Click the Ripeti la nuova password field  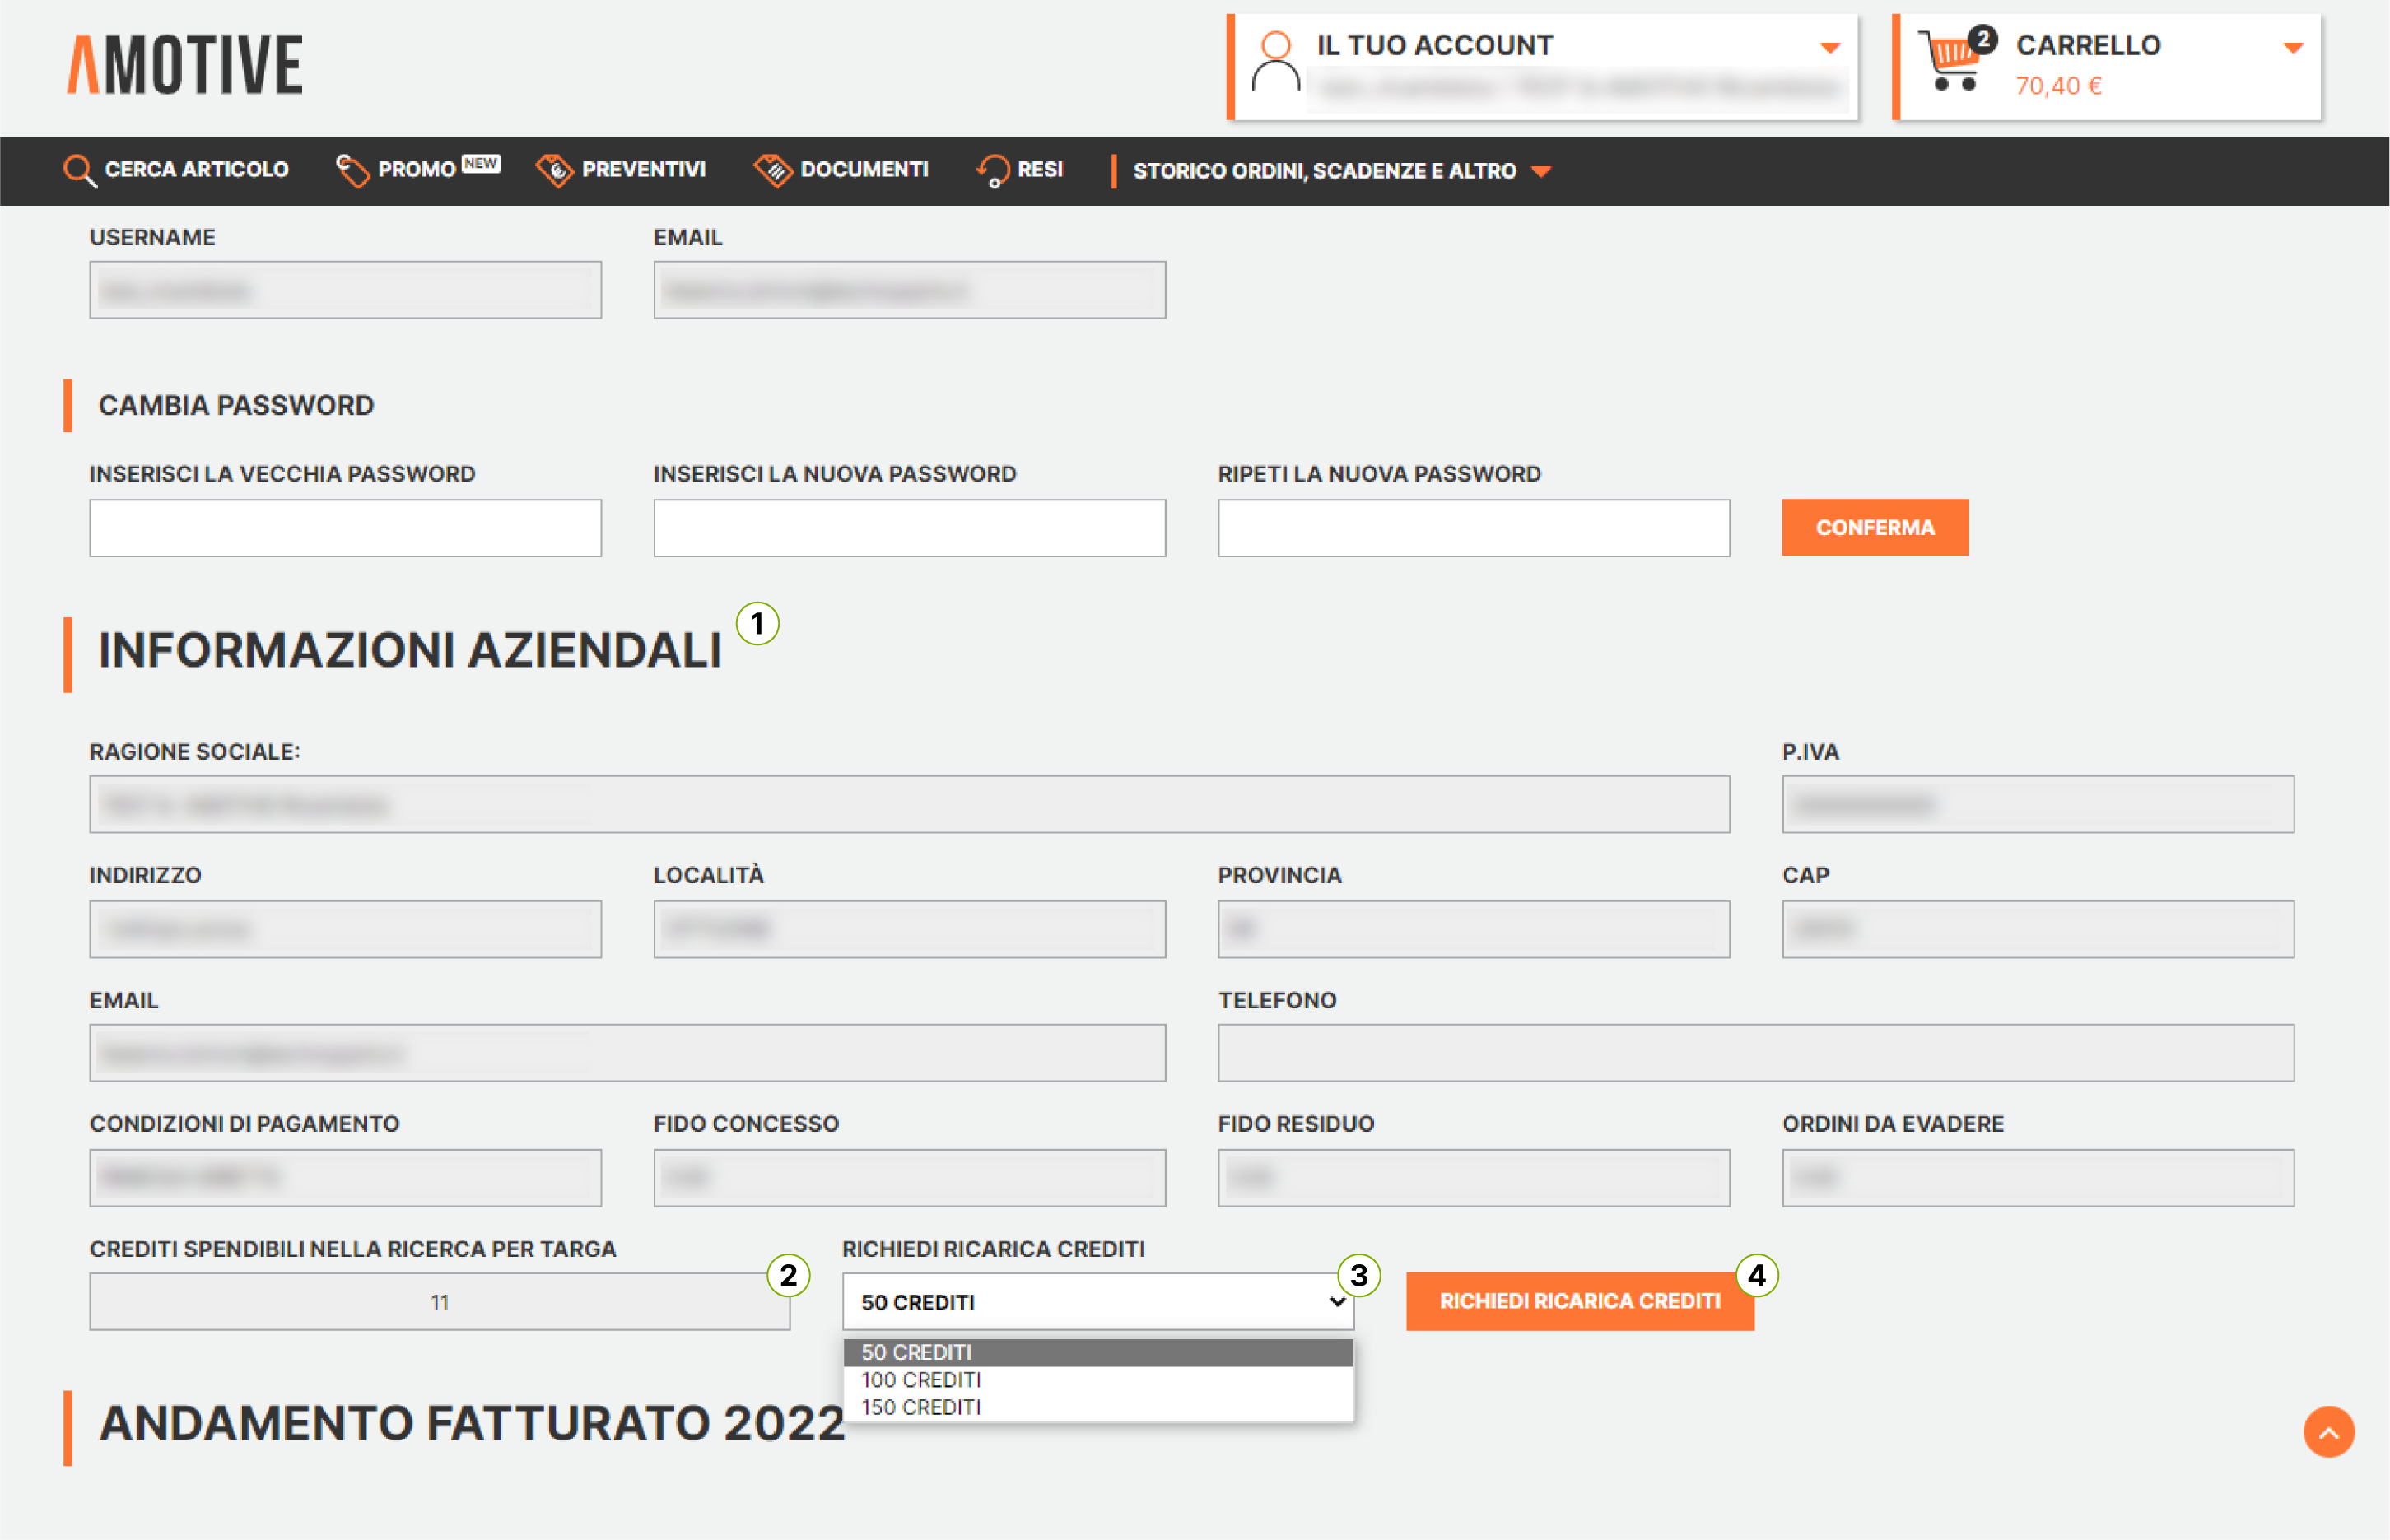(1473, 528)
